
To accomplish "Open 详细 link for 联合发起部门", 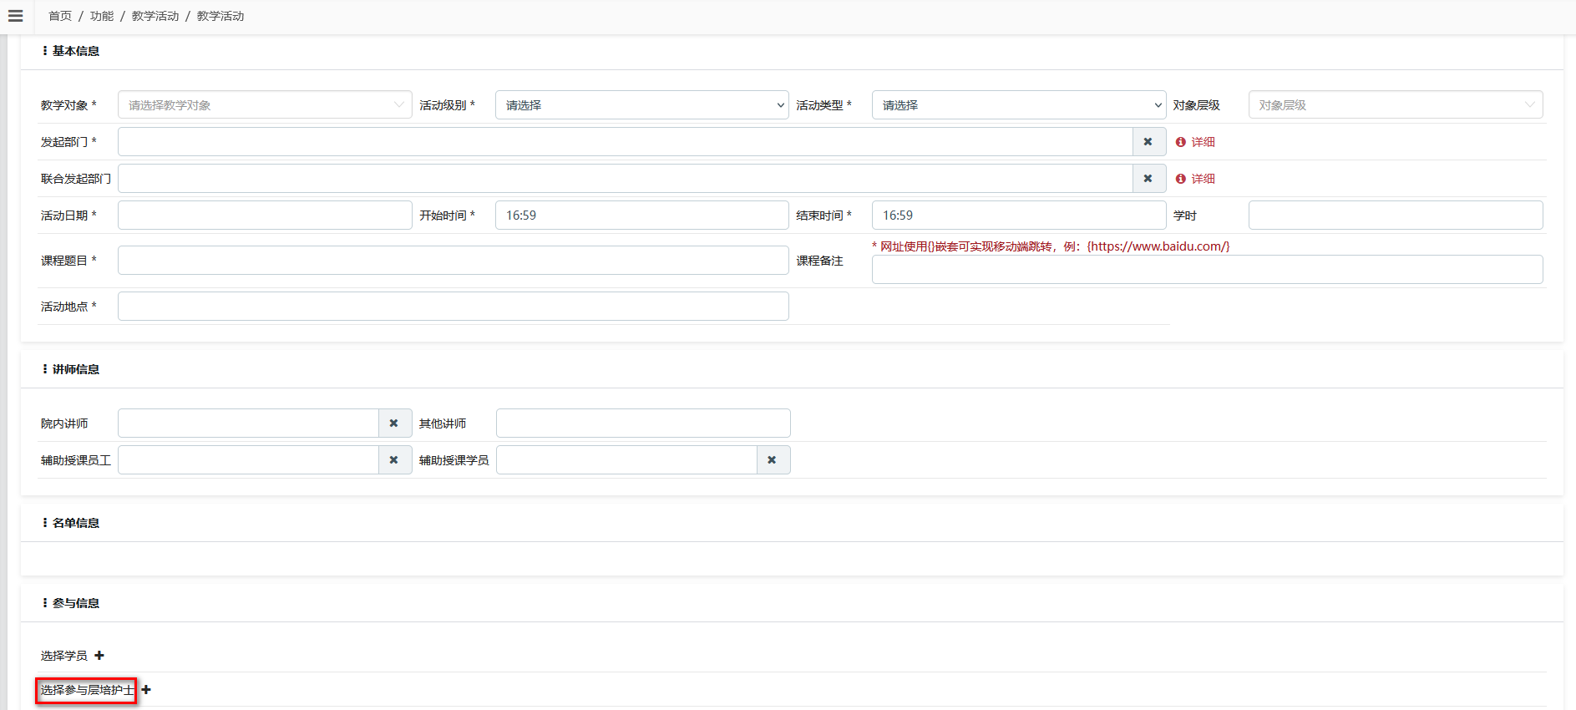I will pos(1204,179).
